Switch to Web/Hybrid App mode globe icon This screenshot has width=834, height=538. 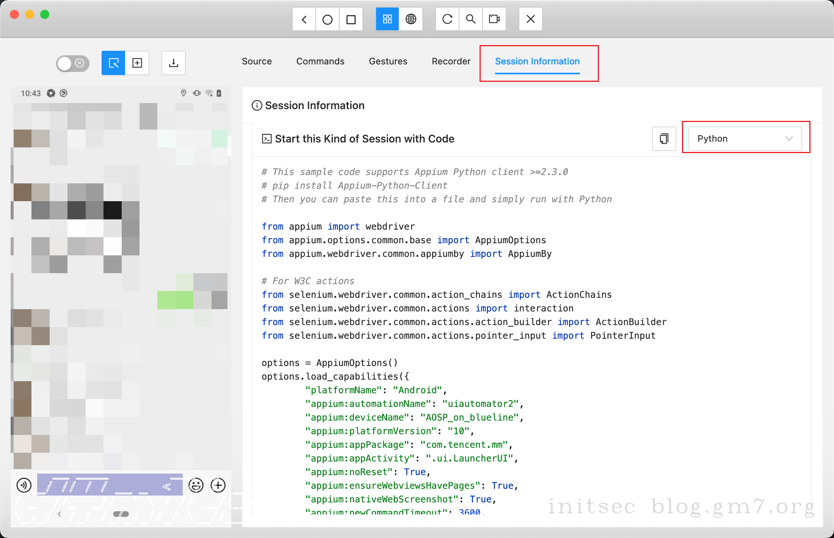point(411,19)
